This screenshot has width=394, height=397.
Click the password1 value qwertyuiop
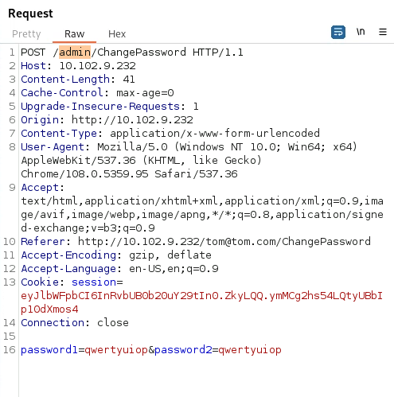[116, 350]
